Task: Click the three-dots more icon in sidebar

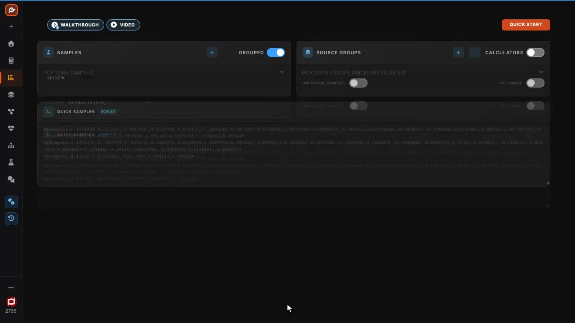Action: coord(11,288)
